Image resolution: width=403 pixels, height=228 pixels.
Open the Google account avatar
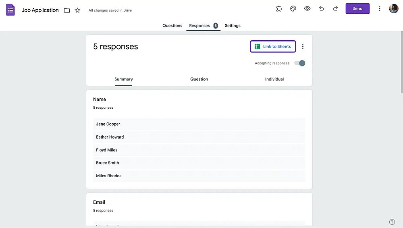coord(393,8)
